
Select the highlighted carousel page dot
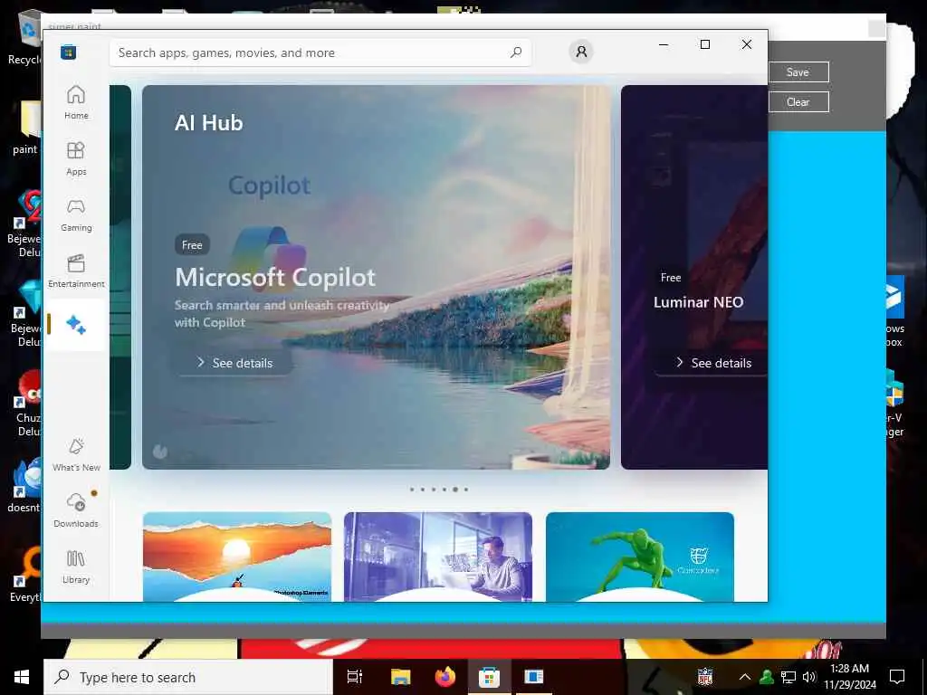[x=455, y=490]
